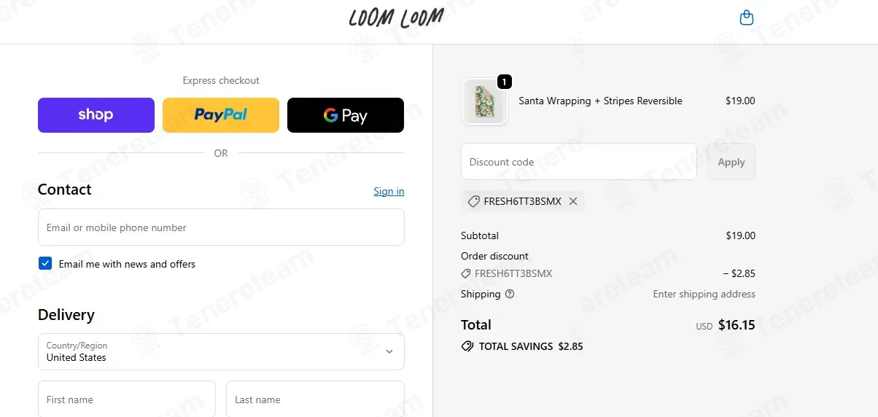Uncheck Email me with news and offers
The image size is (878, 417).
(x=45, y=263)
